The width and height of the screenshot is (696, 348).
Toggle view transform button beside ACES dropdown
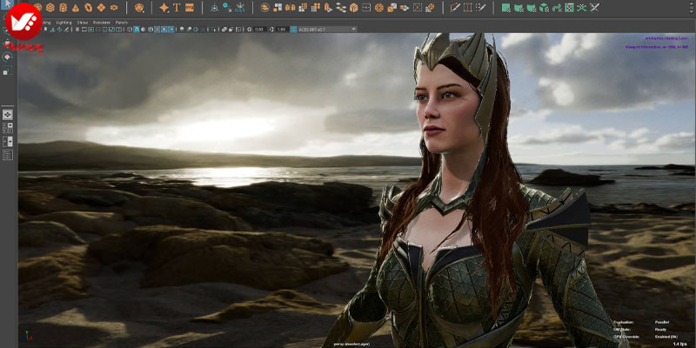click(293, 29)
